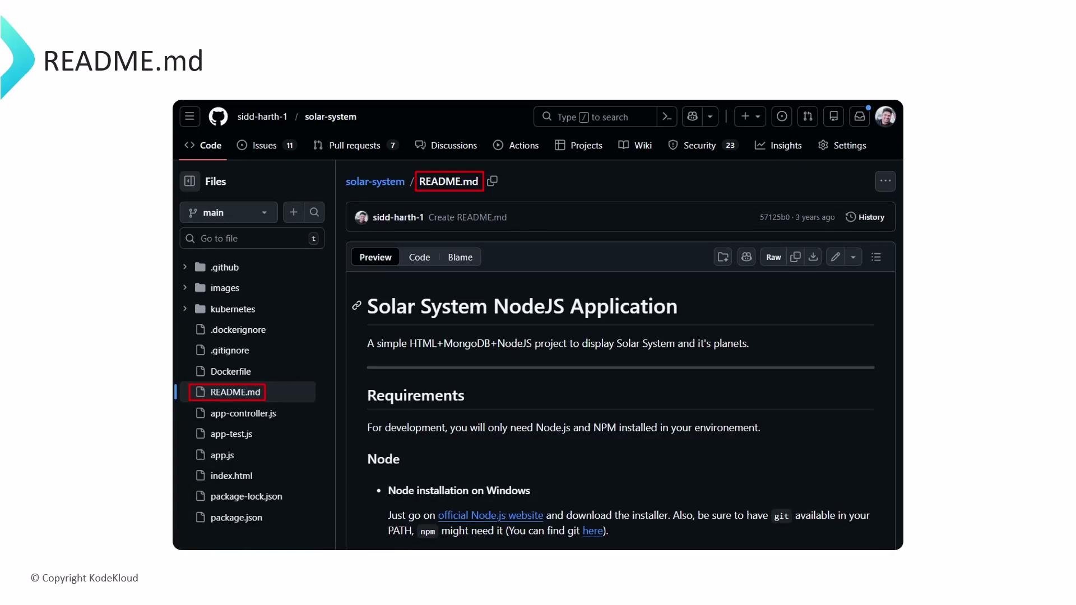Click the heading anchor link icon
This screenshot has width=1076, height=605.
[x=356, y=305]
